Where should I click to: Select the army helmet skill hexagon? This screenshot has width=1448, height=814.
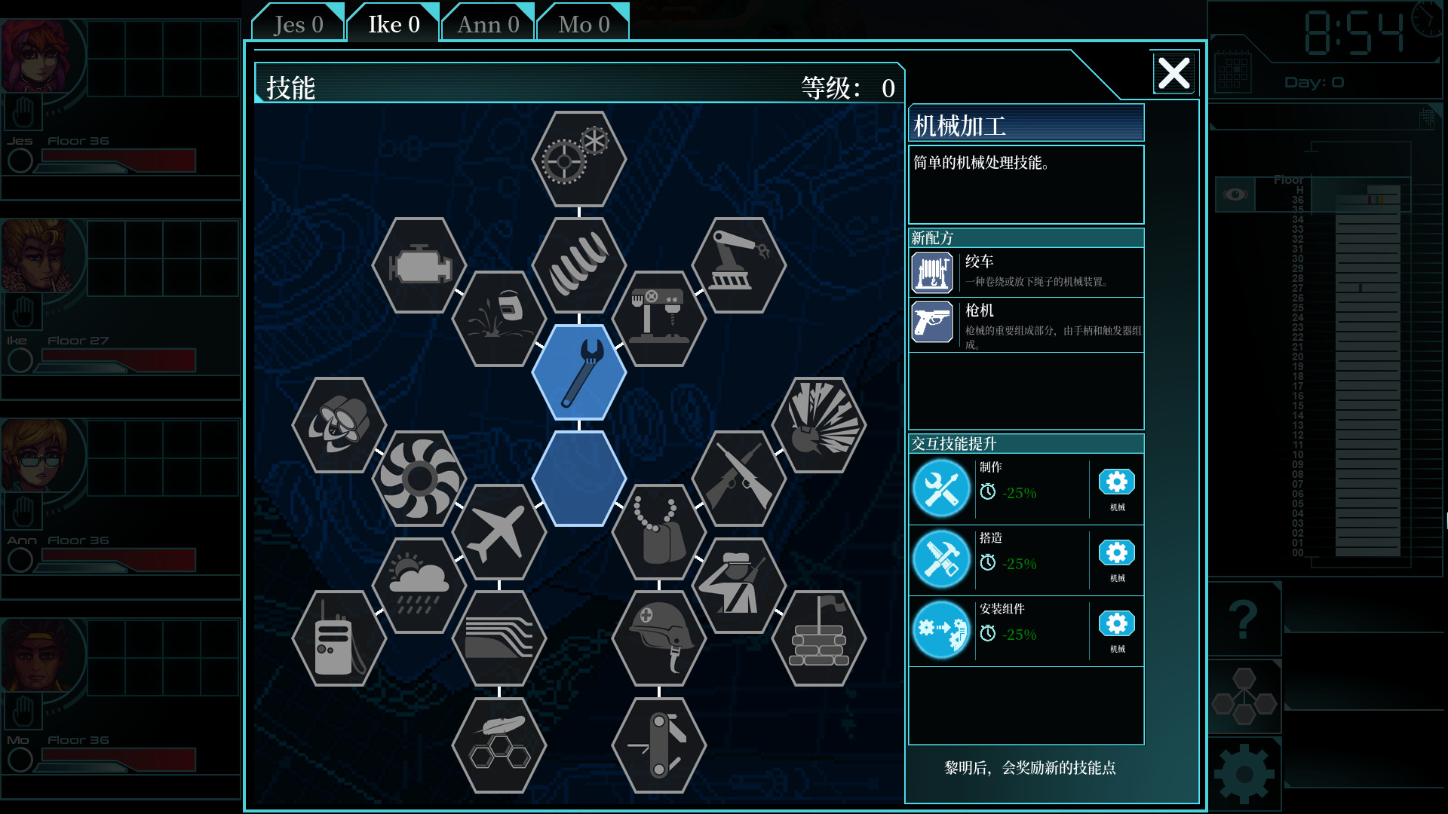659,638
